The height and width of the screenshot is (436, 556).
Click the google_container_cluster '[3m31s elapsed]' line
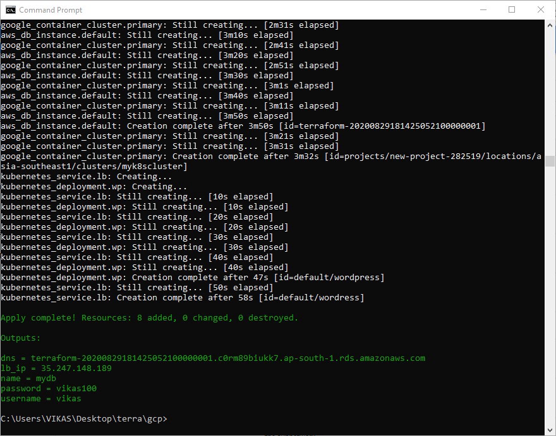(x=169, y=146)
